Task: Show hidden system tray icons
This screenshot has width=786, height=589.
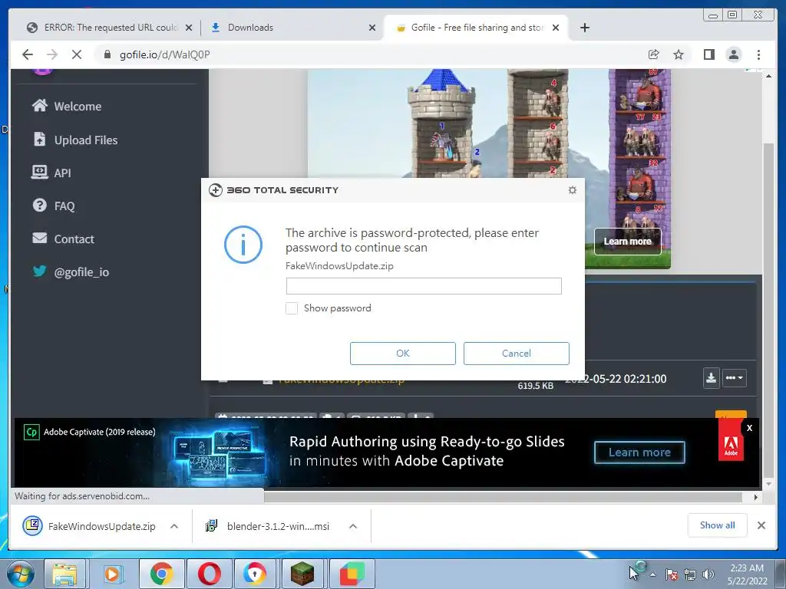Action: (652, 574)
